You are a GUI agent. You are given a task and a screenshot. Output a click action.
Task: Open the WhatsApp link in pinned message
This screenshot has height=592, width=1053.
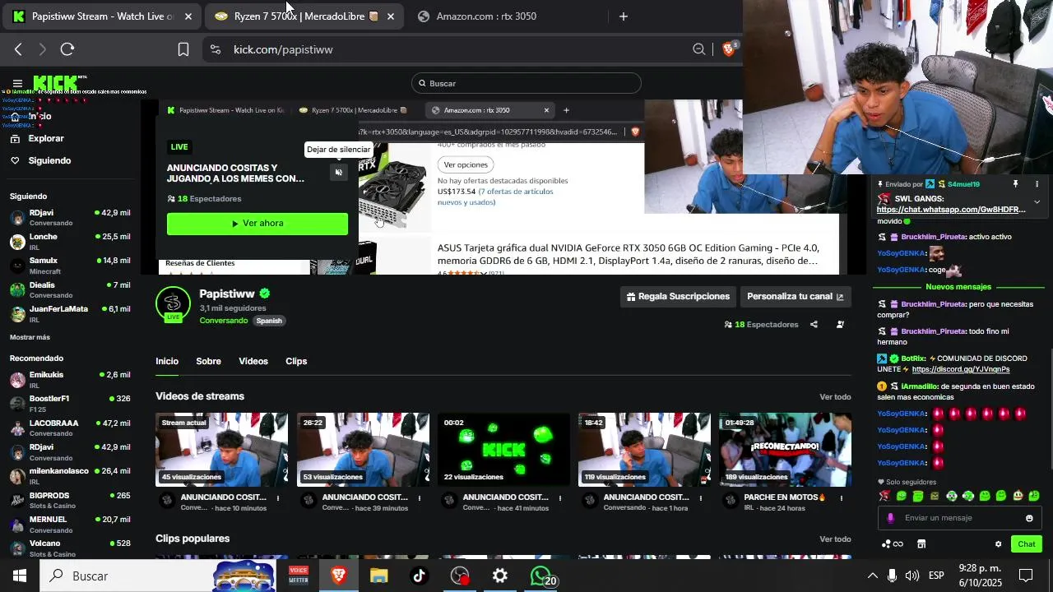pos(951,210)
